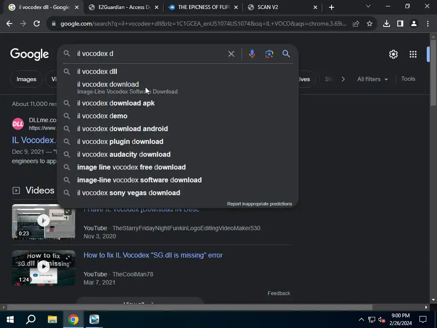Screen dimensions: 437x328
Task: Click the horizontal scrollbar thumb
Action: 189,307
